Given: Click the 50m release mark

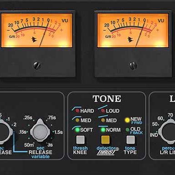Looking at the screenshot, I should (29, 145).
